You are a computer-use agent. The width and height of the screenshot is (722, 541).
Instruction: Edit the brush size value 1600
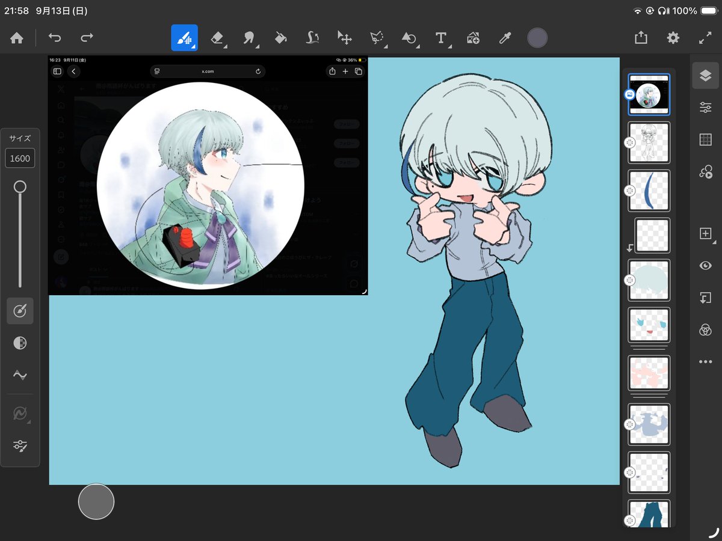click(x=20, y=158)
